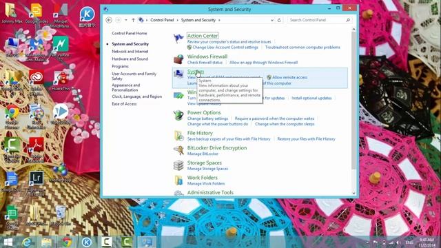
Task: Open the File History icon
Action: point(178,136)
